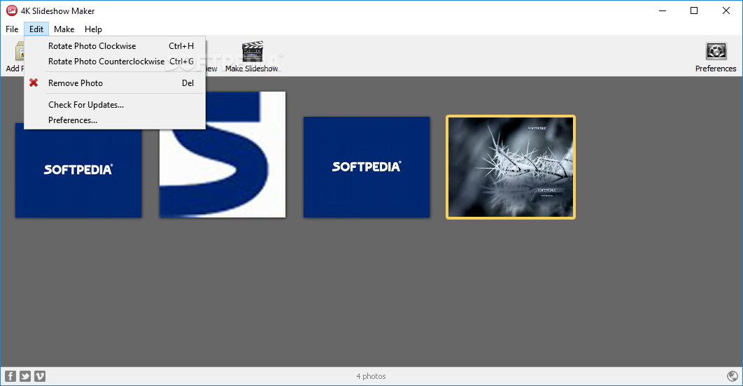
Task: Click the red X Remove Photo icon
Action: coord(33,83)
